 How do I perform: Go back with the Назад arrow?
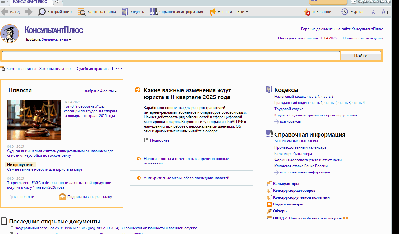[x=10, y=12]
